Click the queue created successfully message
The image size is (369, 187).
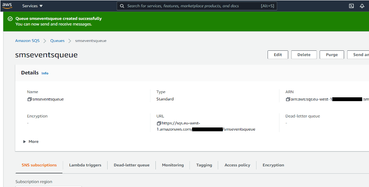tap(59, 19)
